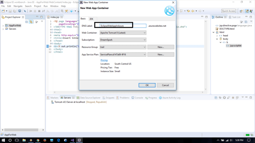Switch to the Console tab
The width and height of the screenshot is (255, 143).
pyautogui.click(x=137, y=98)
